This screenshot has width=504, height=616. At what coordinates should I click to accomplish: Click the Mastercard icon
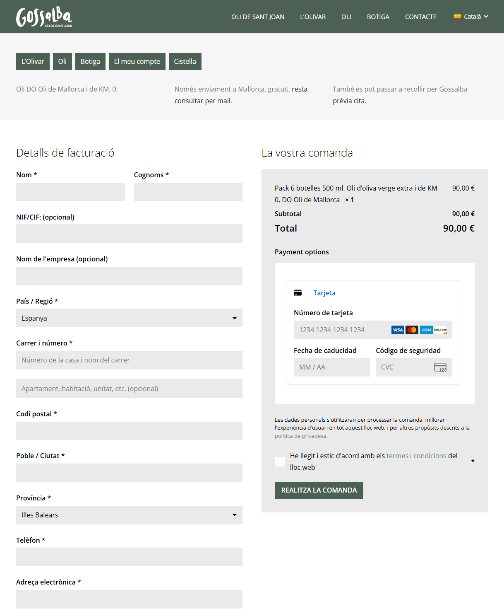click(x=412, y=330)
